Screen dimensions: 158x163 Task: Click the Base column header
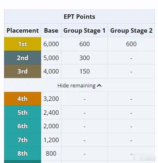pos(51,30)
